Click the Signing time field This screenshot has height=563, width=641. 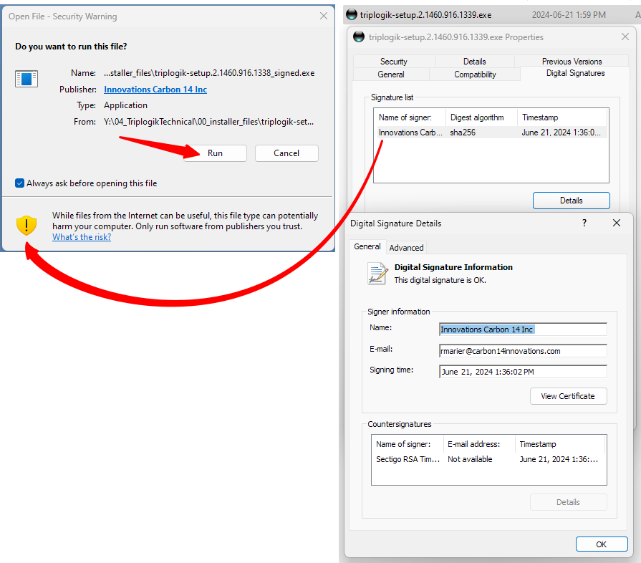(523, 372)
